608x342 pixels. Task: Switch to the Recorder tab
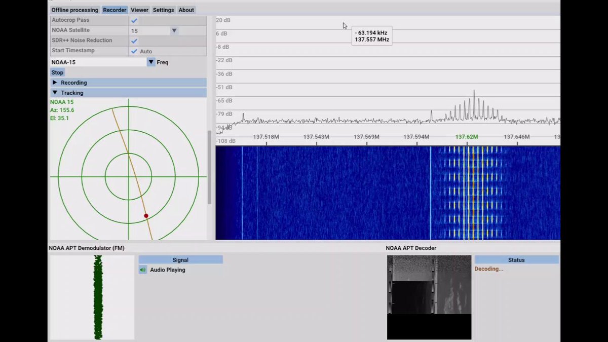(x=115, y=10)
